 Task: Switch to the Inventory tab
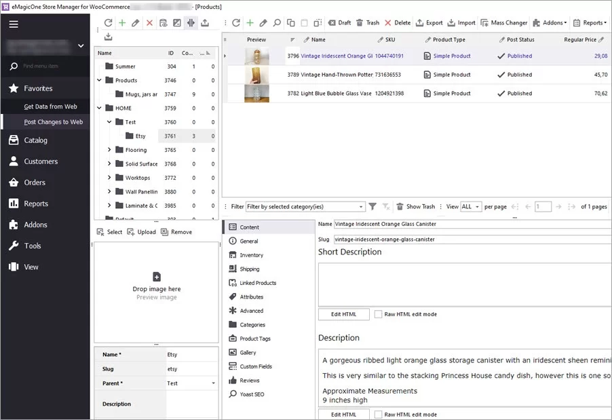[x=252, y=255]
